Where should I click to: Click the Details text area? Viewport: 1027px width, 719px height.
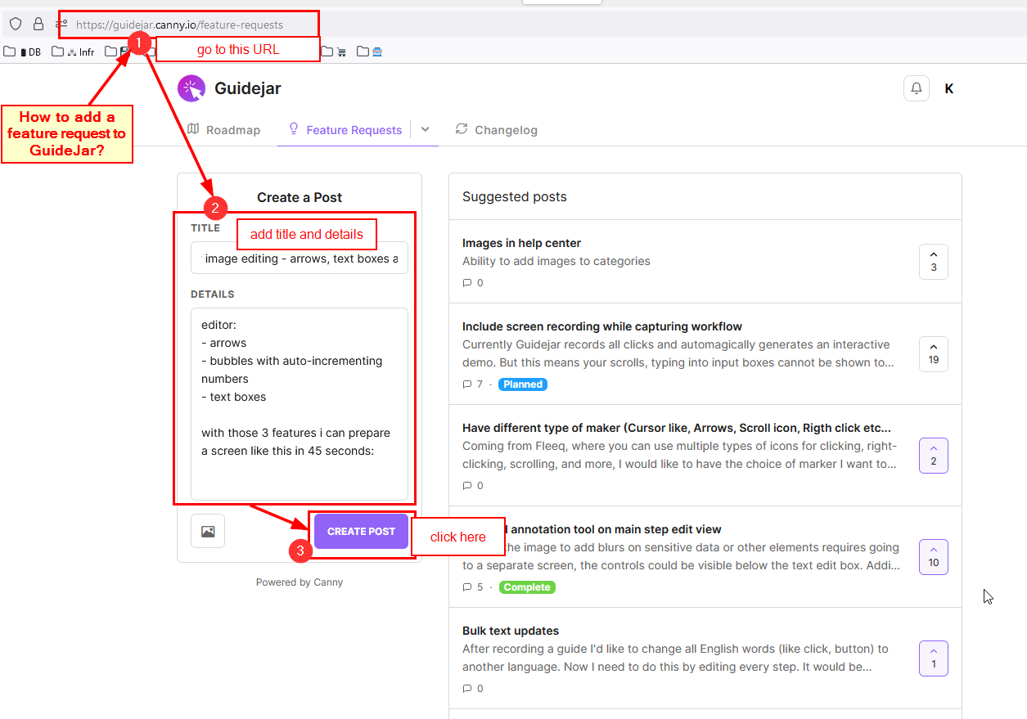click(300, 404)
